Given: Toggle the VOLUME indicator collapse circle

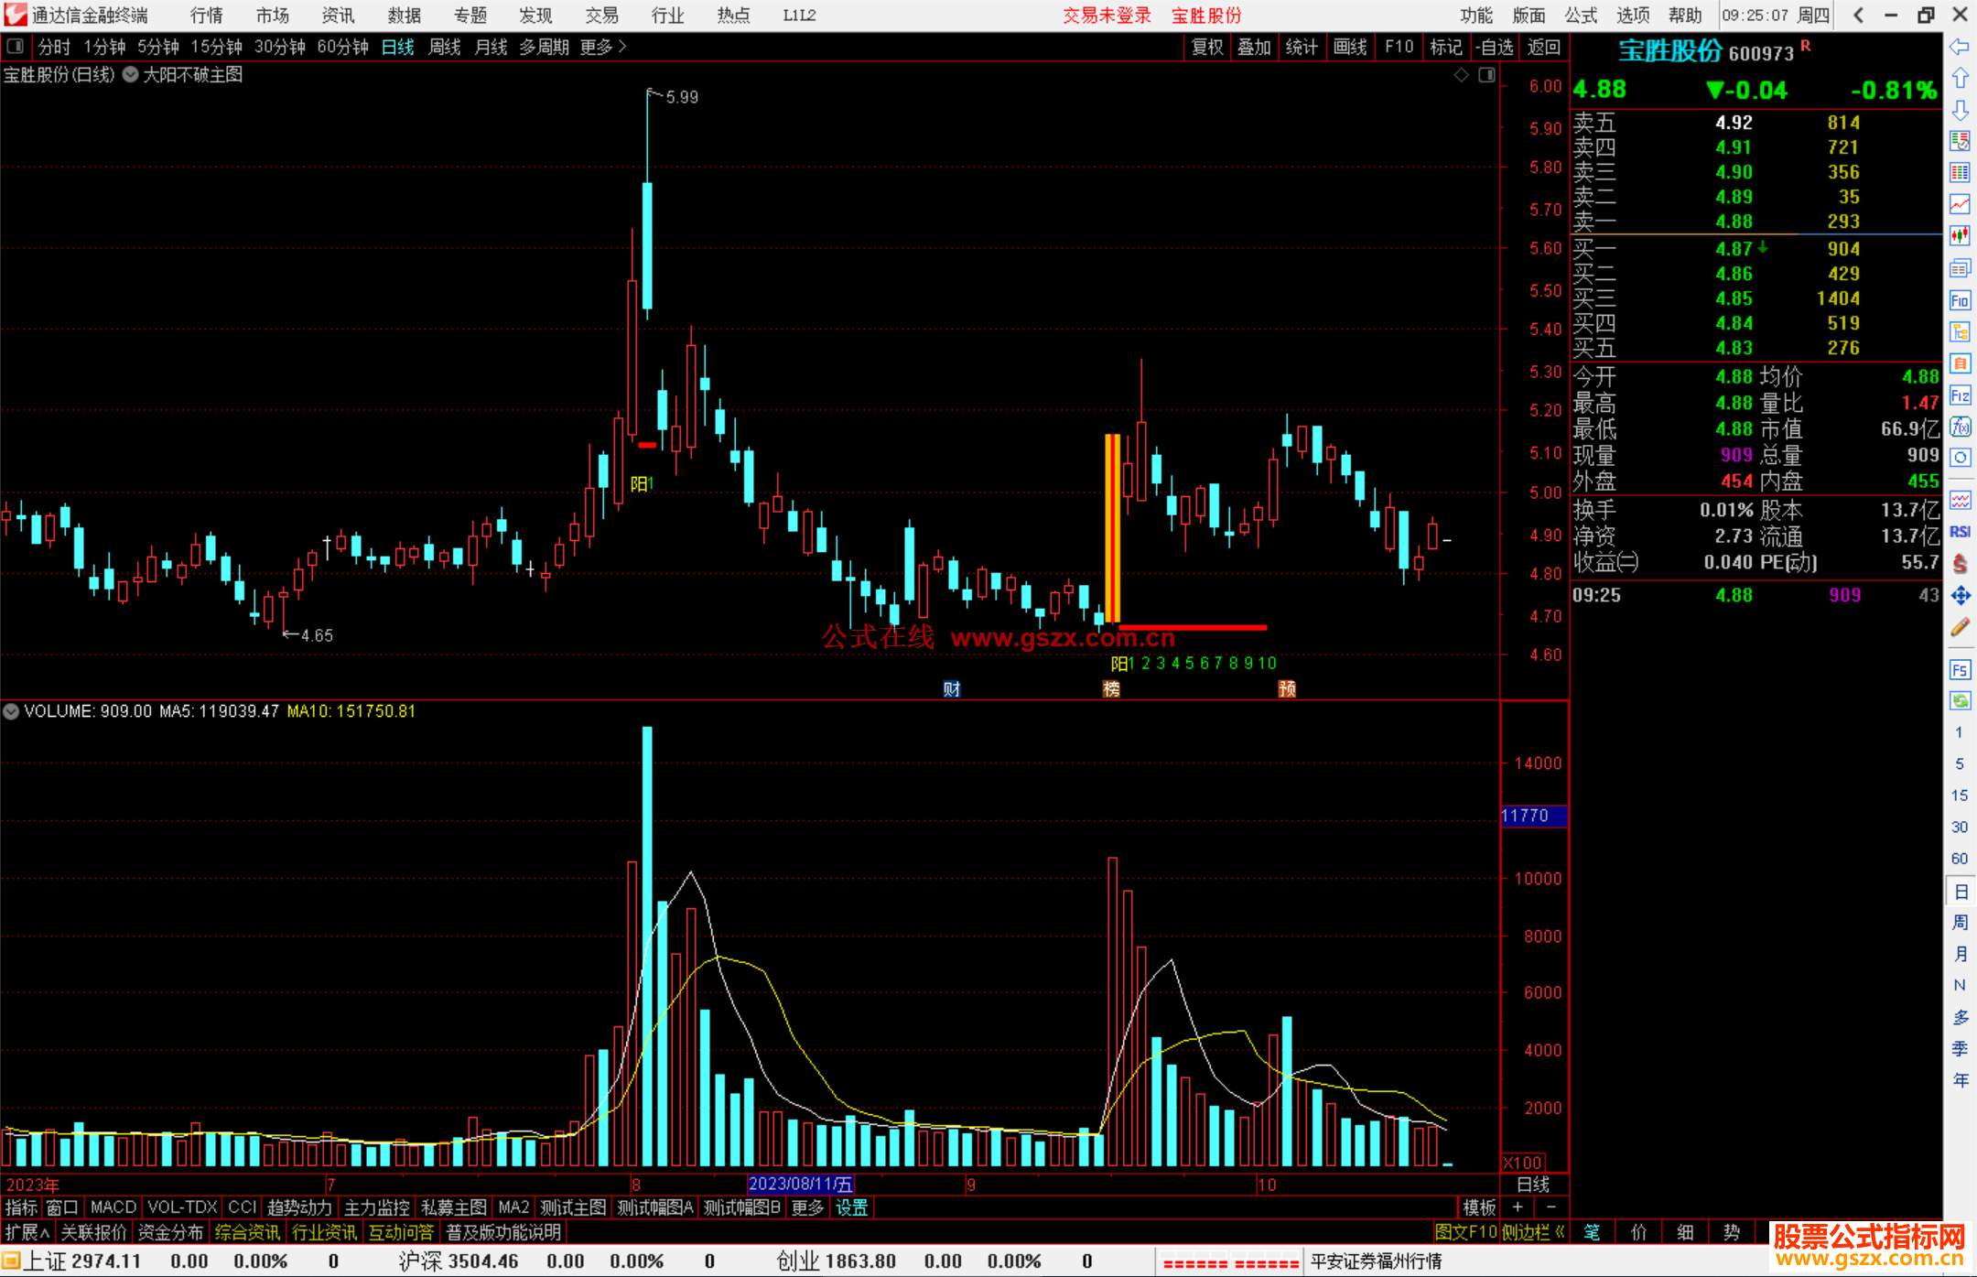Looking at the screenshot, I should (11, 711).
